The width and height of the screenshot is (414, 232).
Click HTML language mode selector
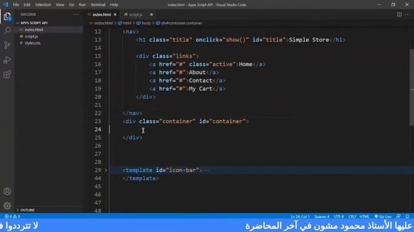pyautogui.click(x=364, y=217)
